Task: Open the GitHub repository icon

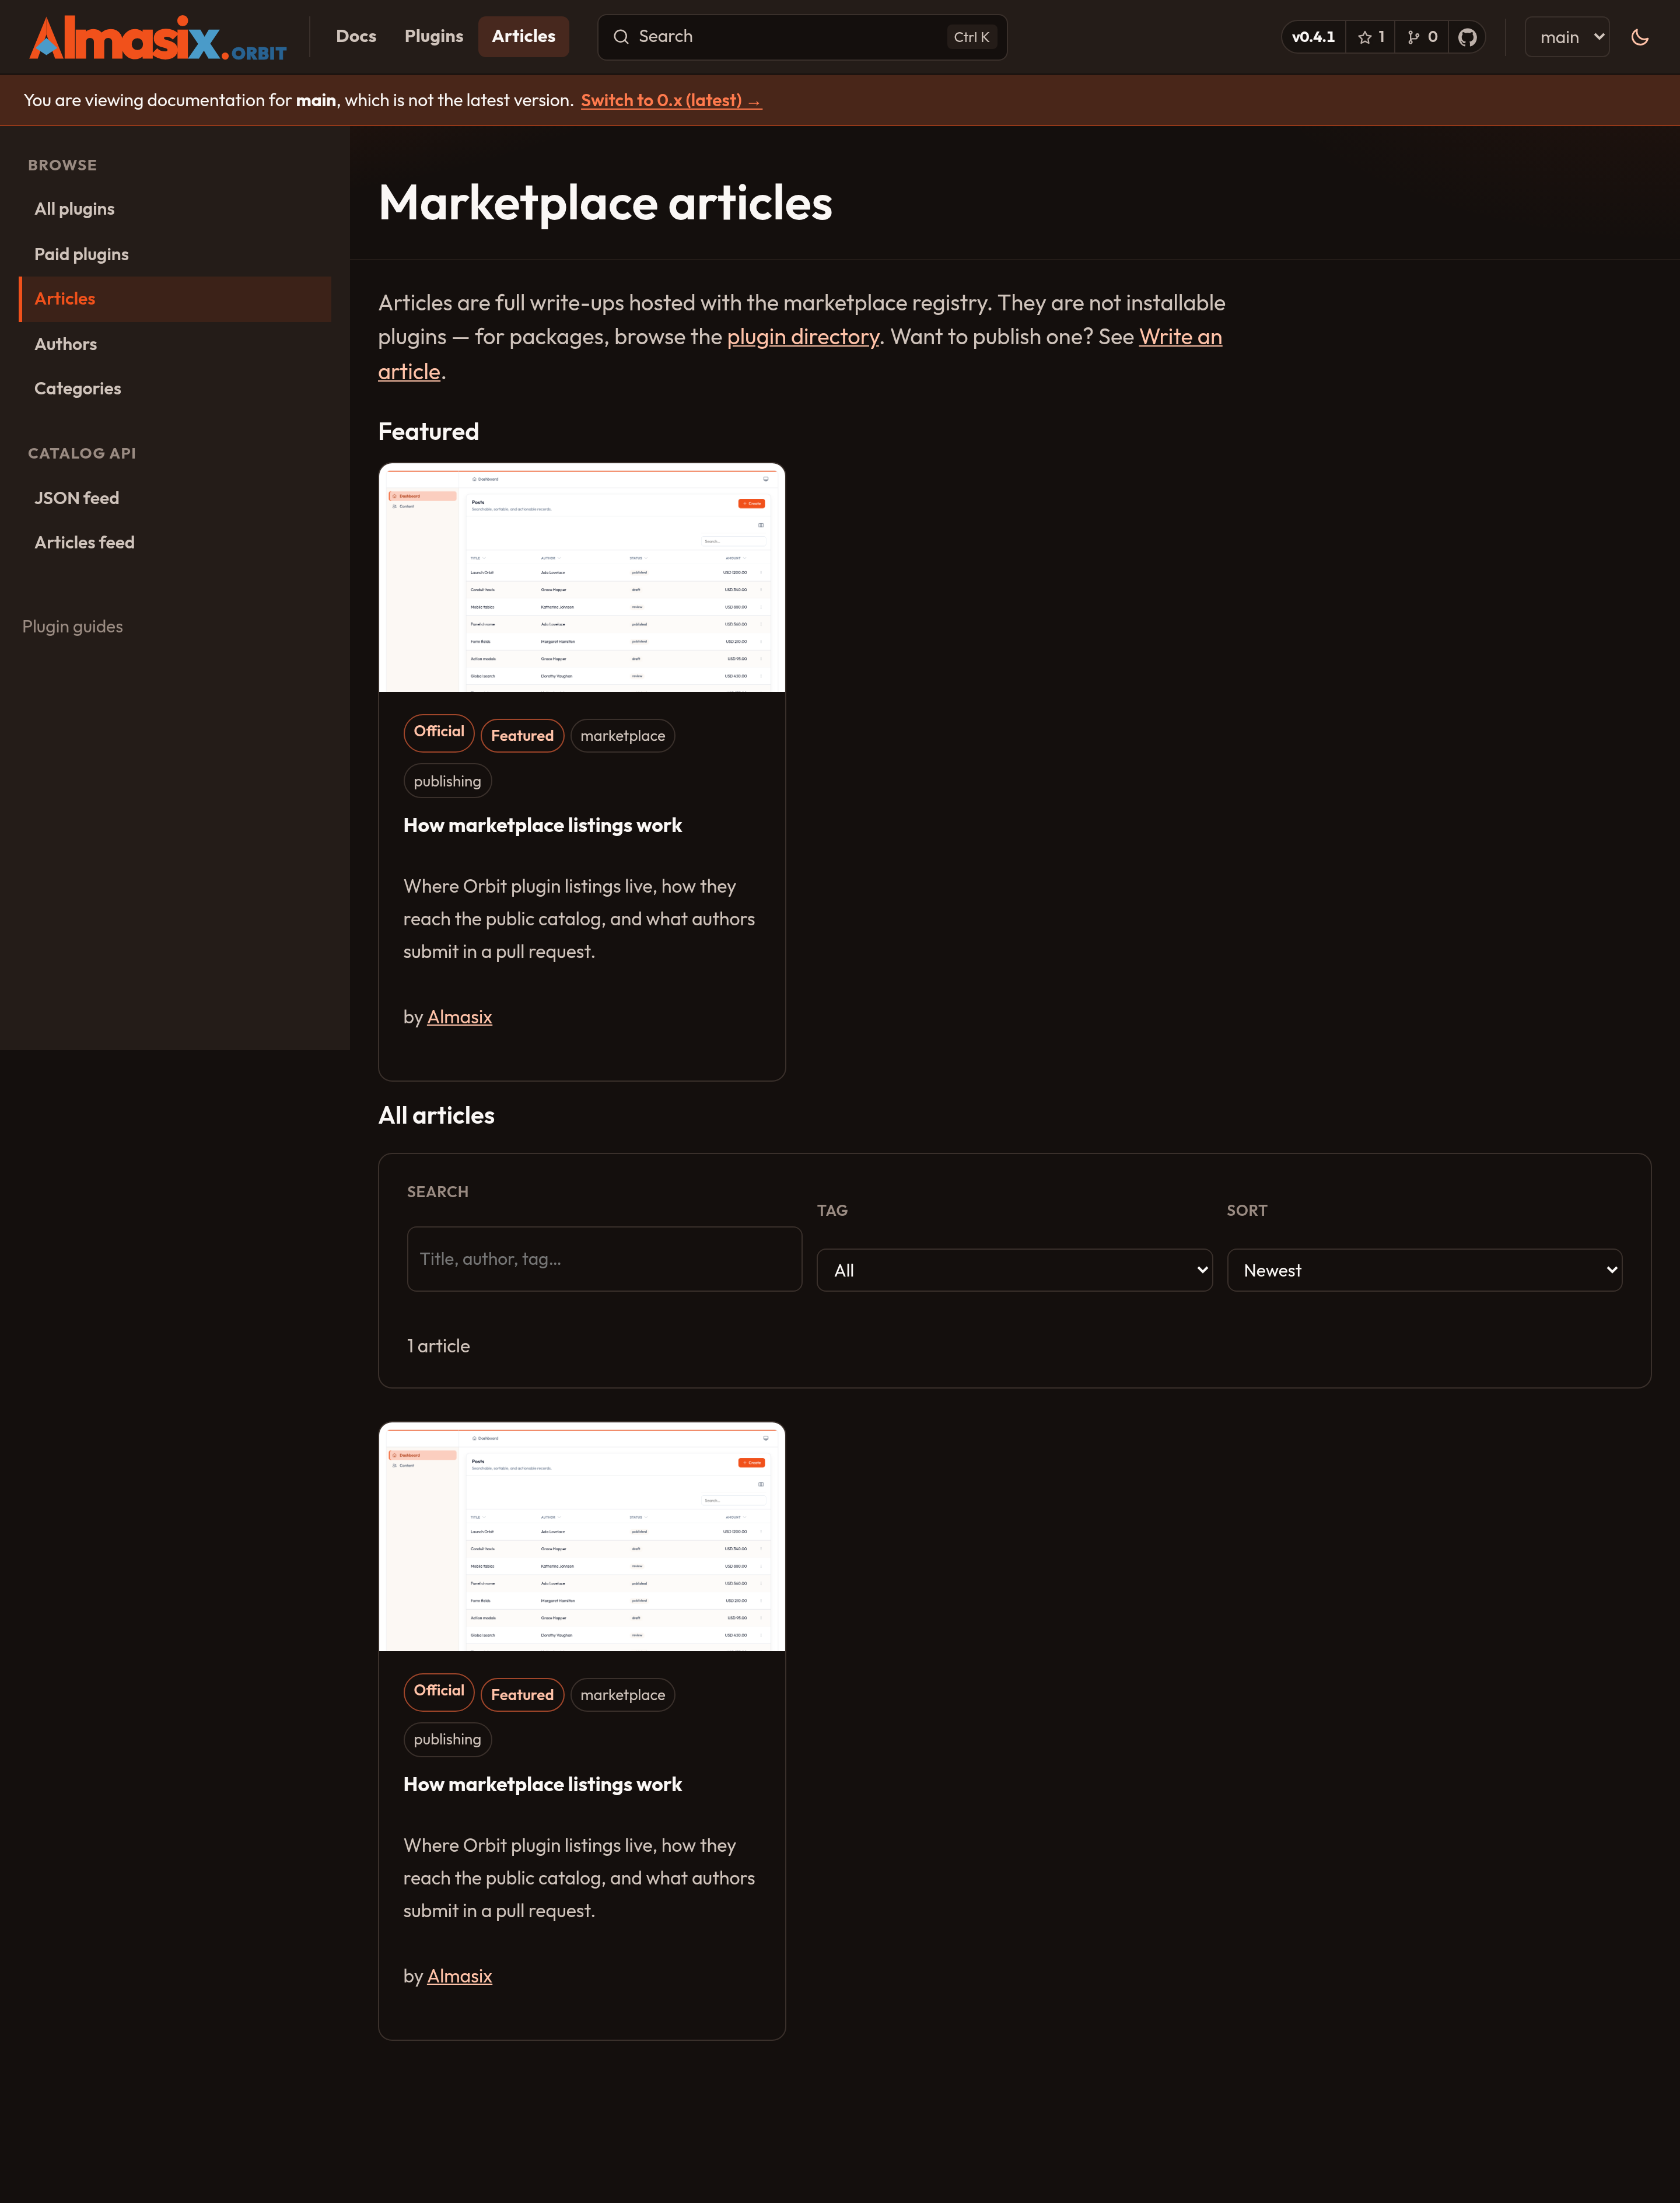Action: [x=1467, y=37]
